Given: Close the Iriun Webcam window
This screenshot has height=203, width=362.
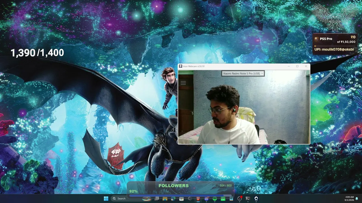Looking at the screenshot, I should click(x=306, y=66).
